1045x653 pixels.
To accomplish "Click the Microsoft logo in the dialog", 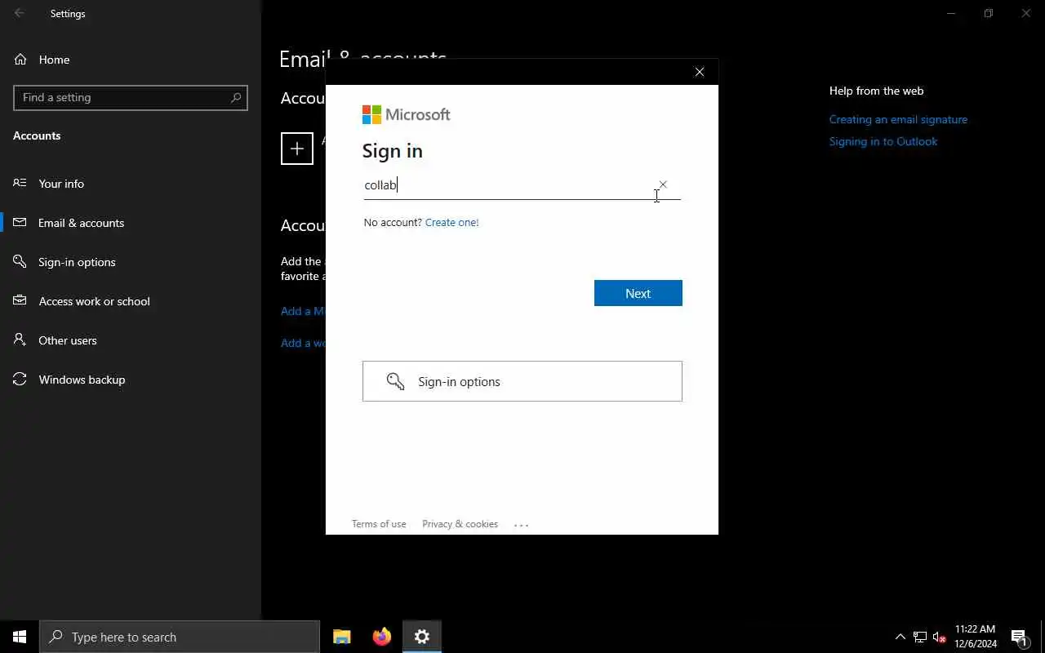I will 406,114.
